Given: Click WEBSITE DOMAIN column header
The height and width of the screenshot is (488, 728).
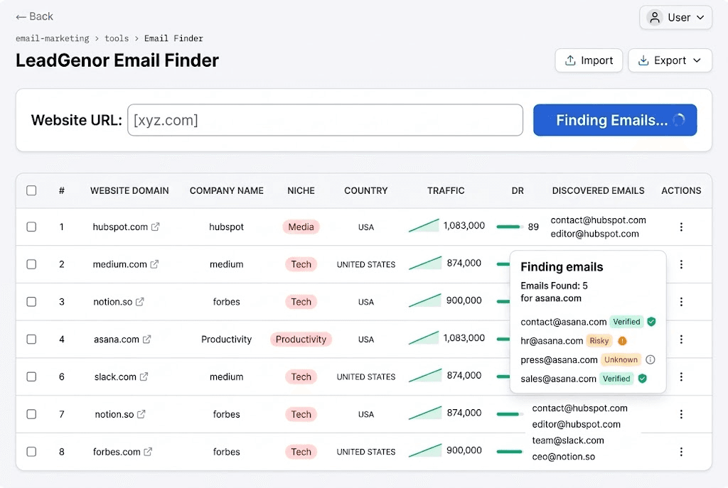Looking at the screenshot, I should pyautogui.click(x=129, y=190).
